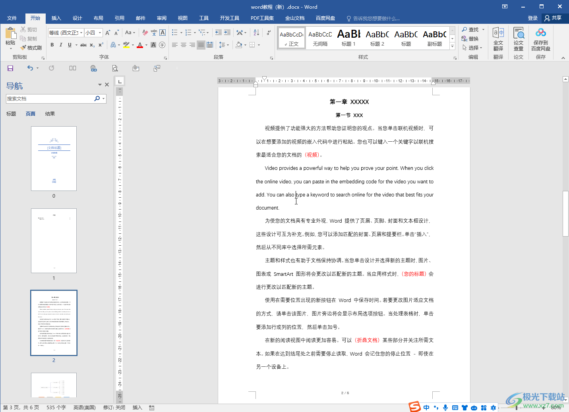The height and width of the screenshot is (412, 569).
Task: Toggle track changes status (修订: 关闭)
Action: click(x=114, y=408)
